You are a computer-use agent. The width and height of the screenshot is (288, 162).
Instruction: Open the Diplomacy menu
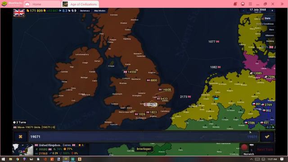coord(85,11)
